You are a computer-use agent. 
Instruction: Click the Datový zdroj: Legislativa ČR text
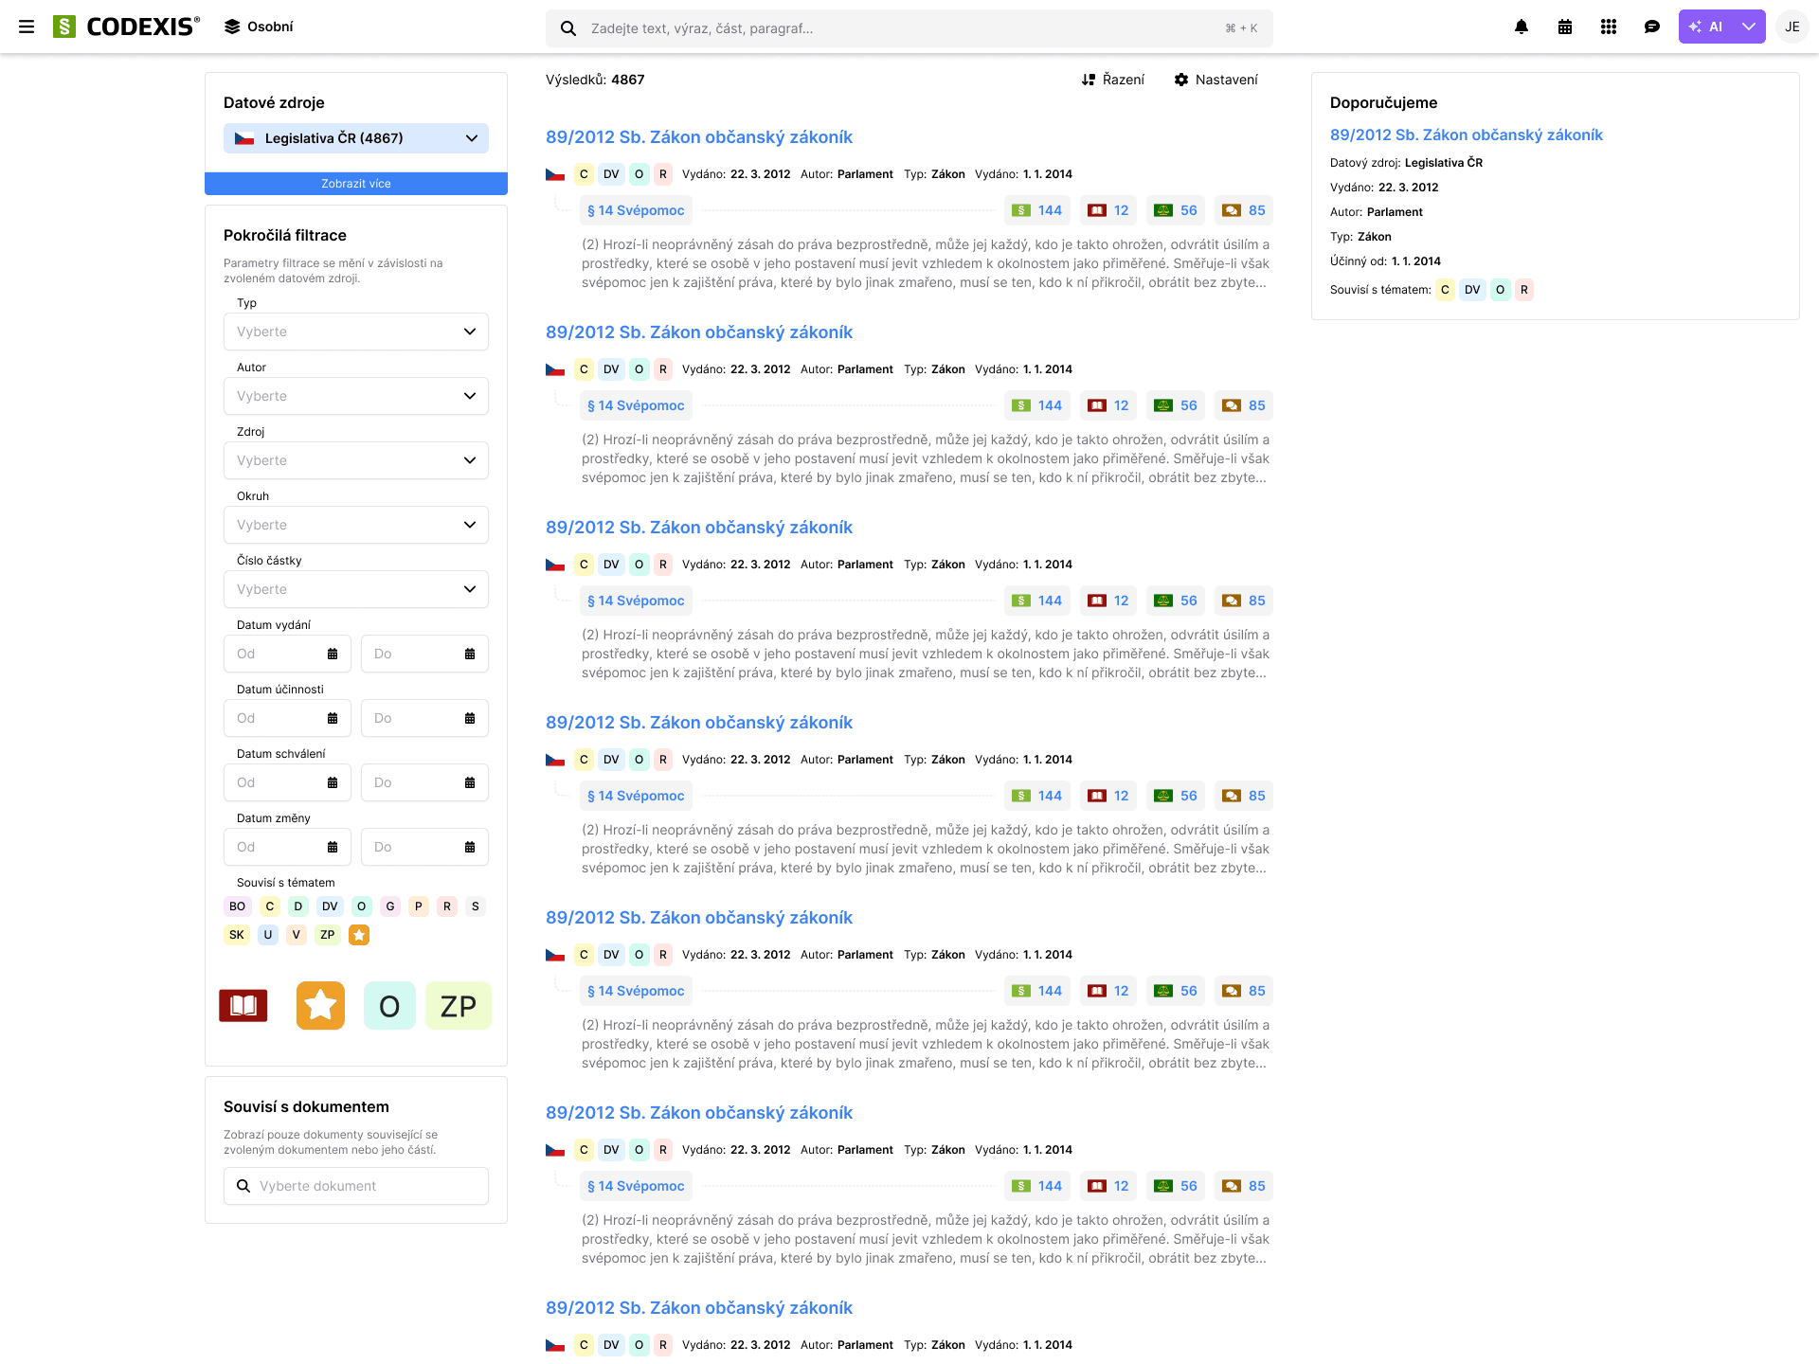pos(1407,163)
